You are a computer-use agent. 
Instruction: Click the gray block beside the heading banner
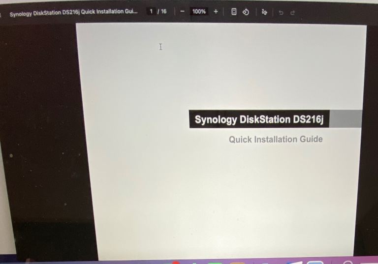pos(346,119)
